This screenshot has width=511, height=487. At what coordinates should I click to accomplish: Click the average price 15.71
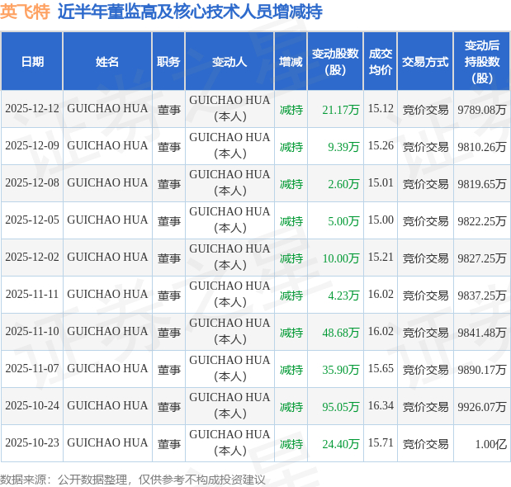click(x=381, y=443)
